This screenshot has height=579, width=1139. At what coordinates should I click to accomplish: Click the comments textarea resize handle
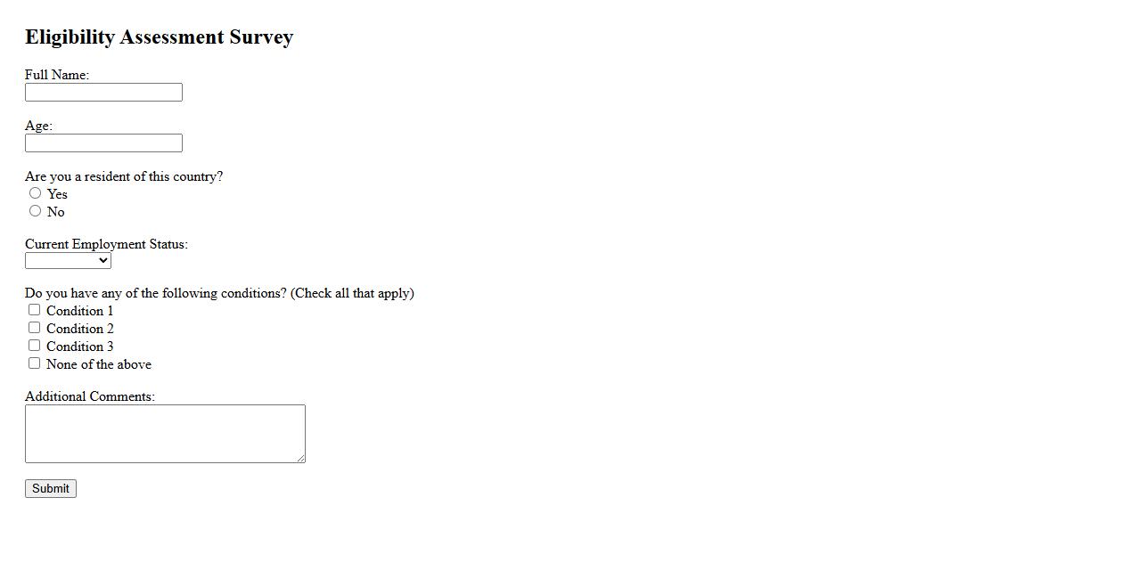coord(300,458)
